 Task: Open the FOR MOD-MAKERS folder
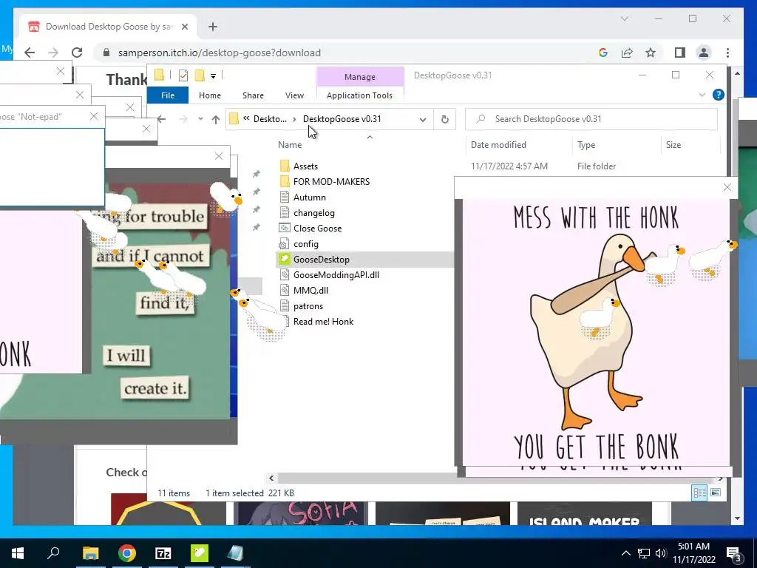[331, 182]
